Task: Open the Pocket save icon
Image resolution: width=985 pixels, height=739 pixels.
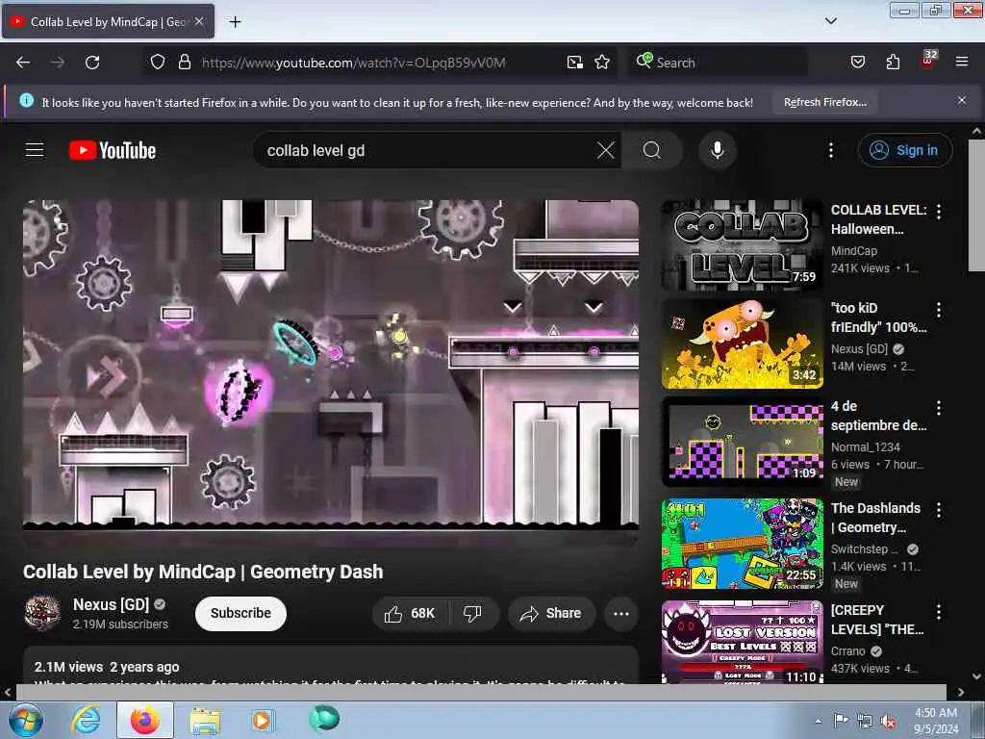Action: (857, 63)
